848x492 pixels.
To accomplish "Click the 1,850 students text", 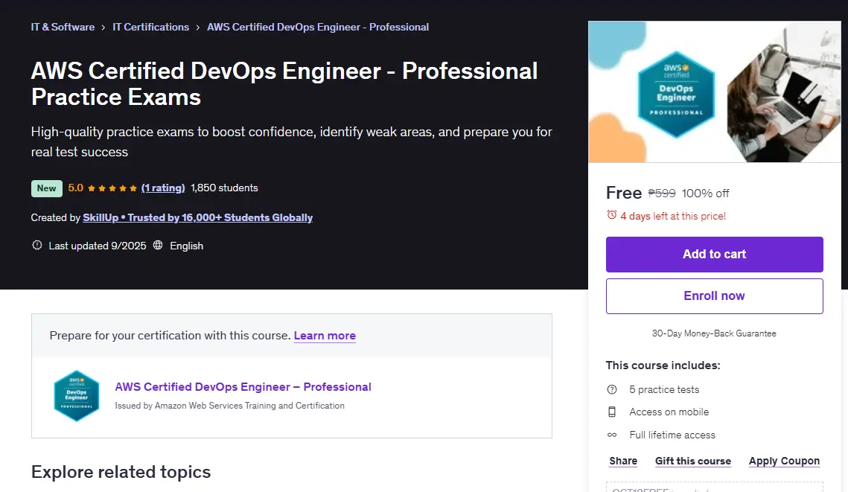I will (x=224, y=188).
